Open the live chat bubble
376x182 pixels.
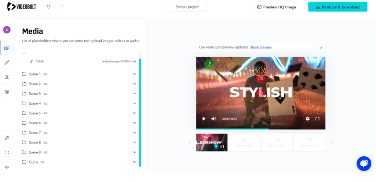tap(364, 164)
